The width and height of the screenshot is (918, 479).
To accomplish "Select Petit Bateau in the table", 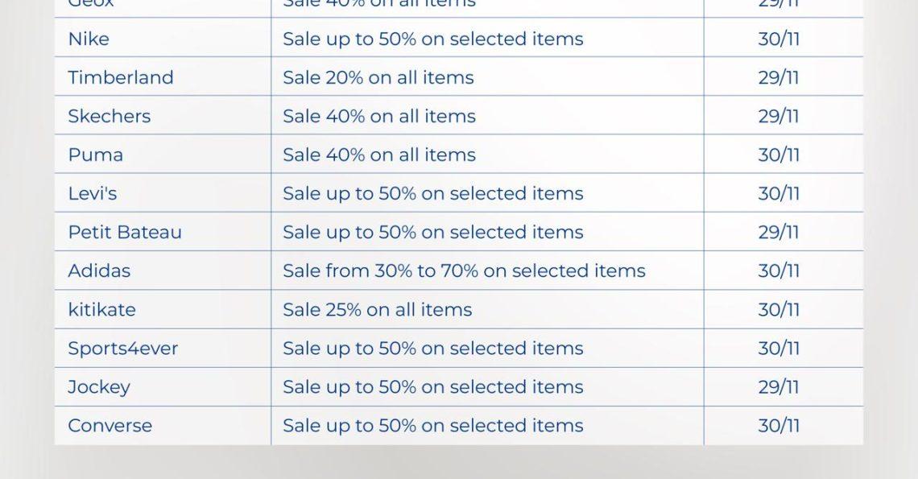I will tap(125, 232).
